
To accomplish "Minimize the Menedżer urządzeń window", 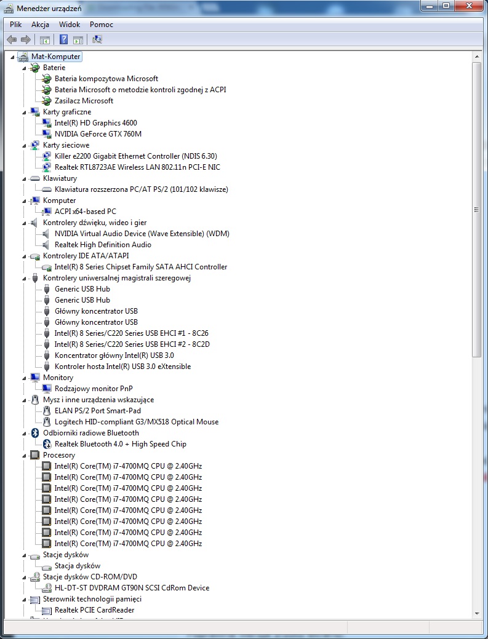I will [429, 6].
